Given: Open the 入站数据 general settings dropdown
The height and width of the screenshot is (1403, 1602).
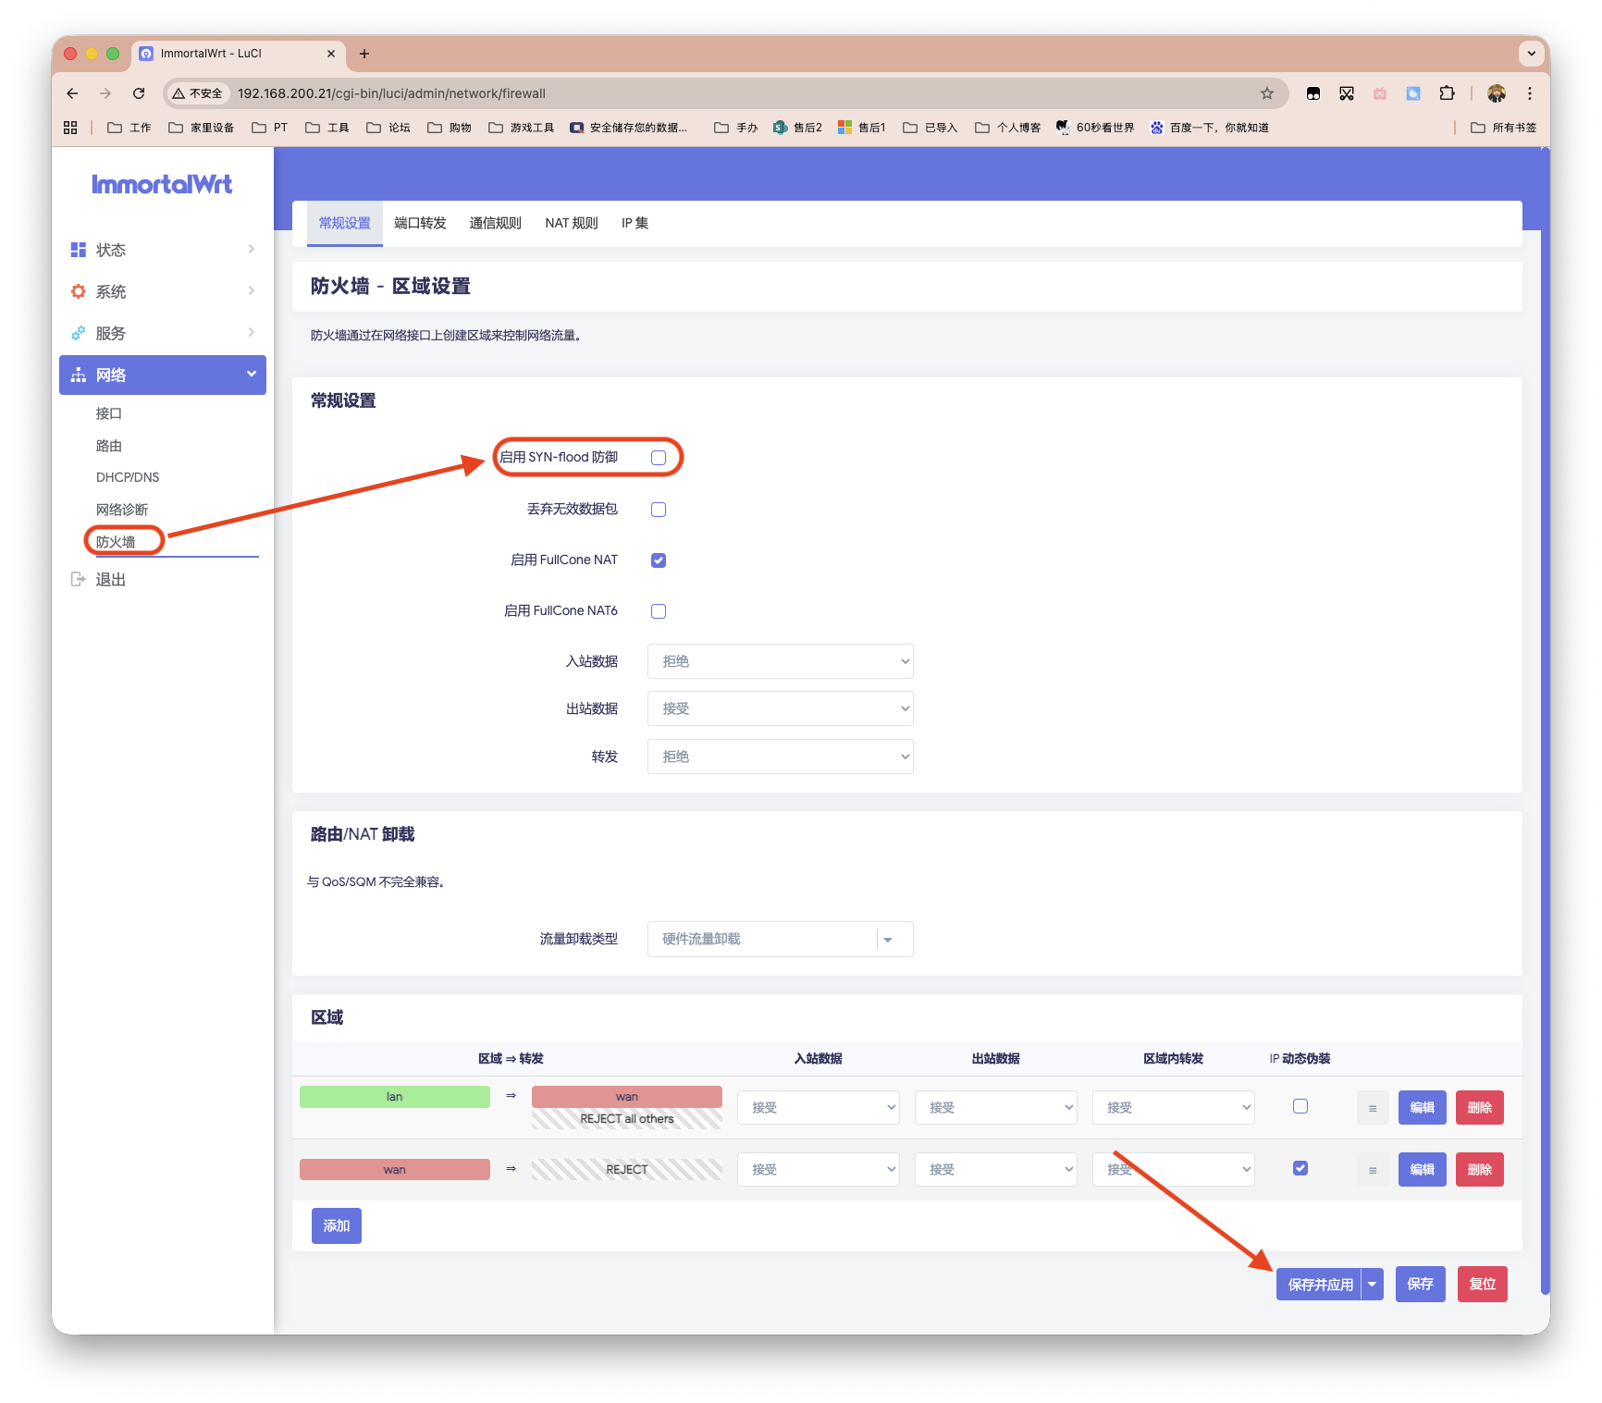Looking at the screenshot, I should (780, 661).
